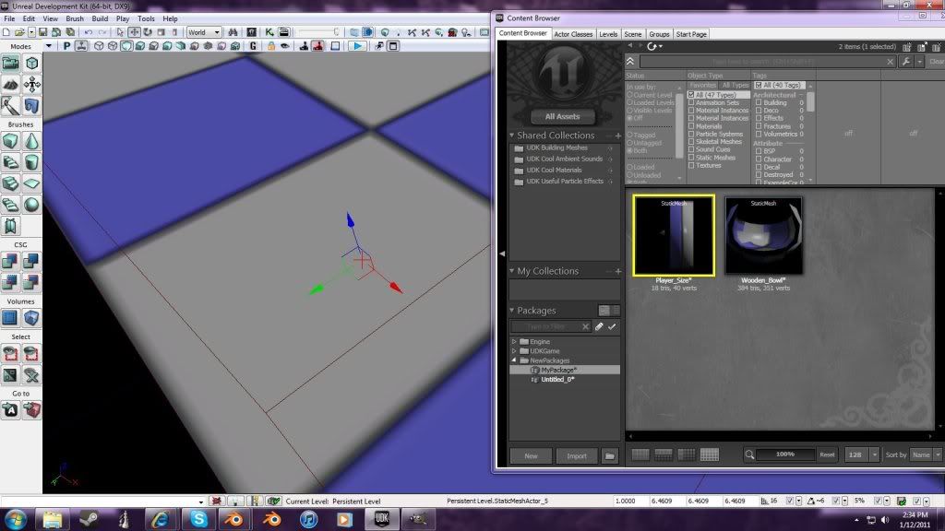Click the Save icon in main toolbar

[42, 32]
